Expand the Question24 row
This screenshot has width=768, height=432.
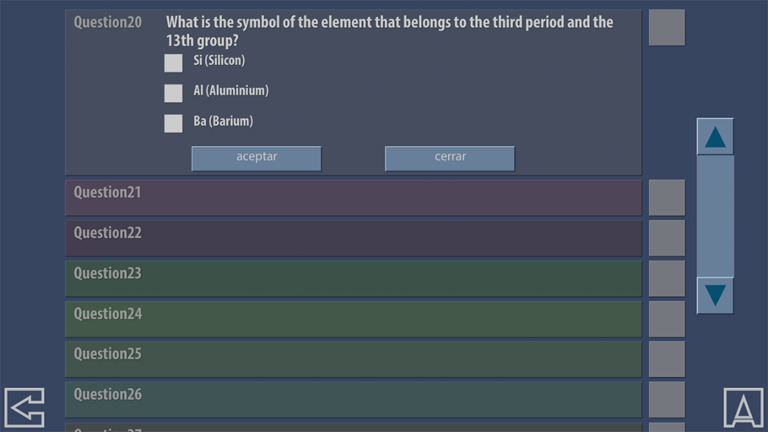(353, 319)
